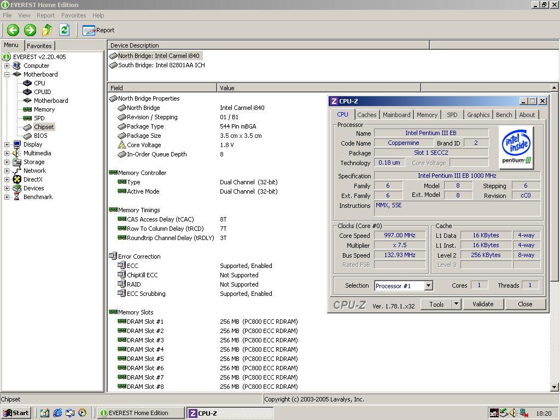
Task: Click the DirectX icon in tree
Action: click(x=17, y=179)
